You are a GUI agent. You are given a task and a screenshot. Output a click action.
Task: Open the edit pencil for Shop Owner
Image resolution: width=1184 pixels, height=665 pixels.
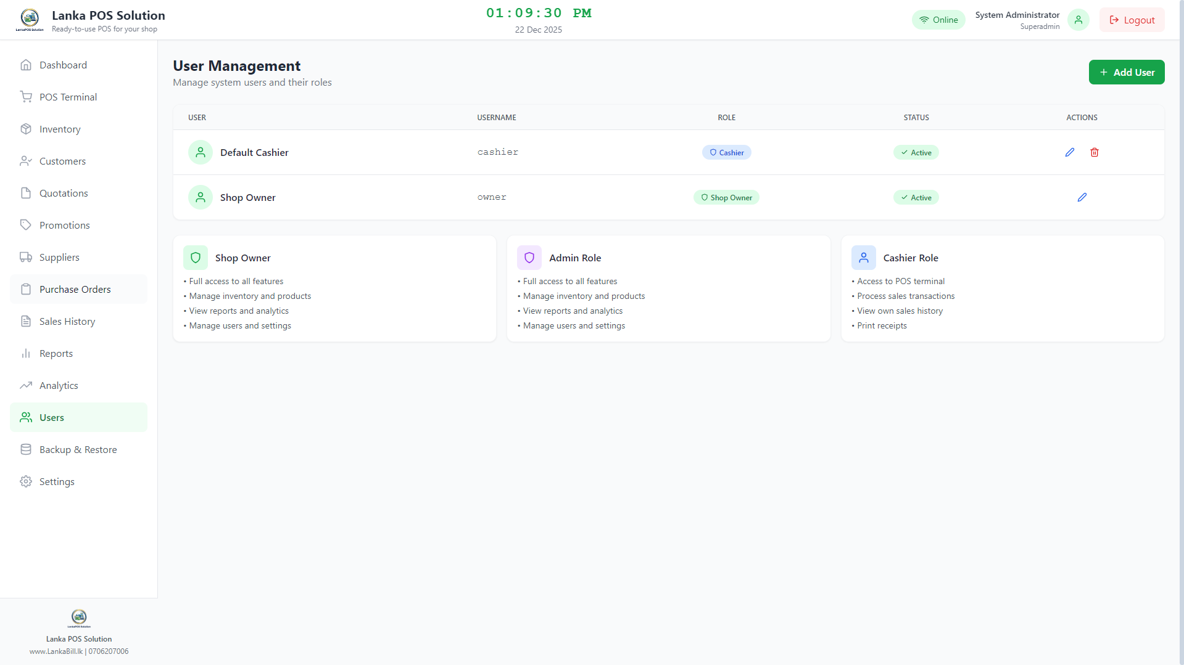[x=1082, y=197]
